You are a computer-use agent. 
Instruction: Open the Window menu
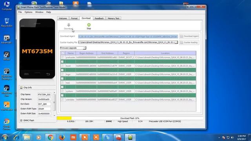[39, 12]
